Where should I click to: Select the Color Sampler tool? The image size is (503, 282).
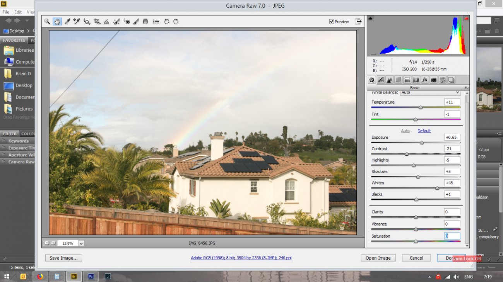tap(77, 22)
